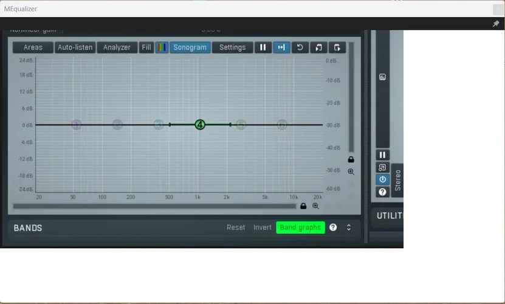Open help in the meter side panel
The width and height of the screenshot is (505, 304).
pos(382,192)
